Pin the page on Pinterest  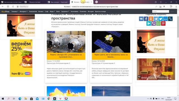[x=163, y=24]
